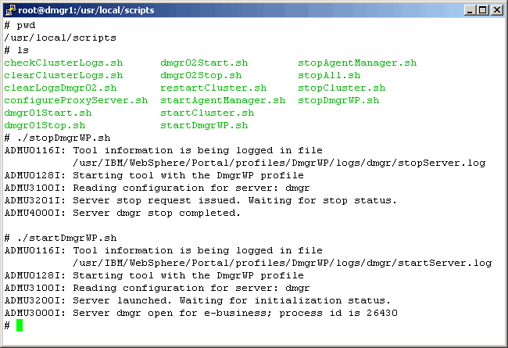Click the green cursor at the prompt
This screenshot has height=348, width=508.
click(20, 325)
